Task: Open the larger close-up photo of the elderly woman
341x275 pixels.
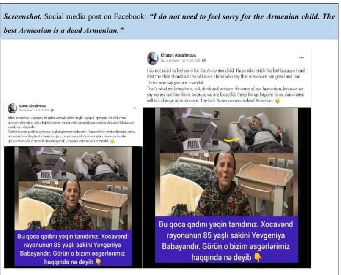Action: [227, 184]
